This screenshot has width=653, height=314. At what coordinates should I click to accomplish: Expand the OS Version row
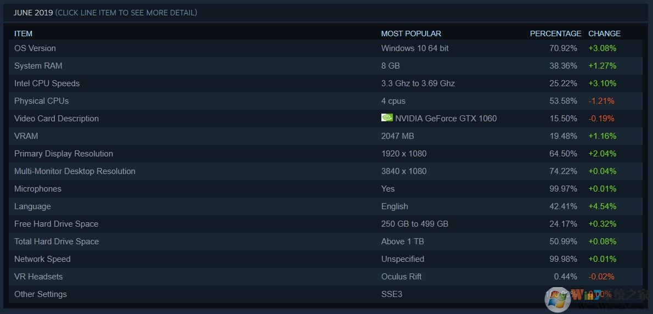[35, 48]
